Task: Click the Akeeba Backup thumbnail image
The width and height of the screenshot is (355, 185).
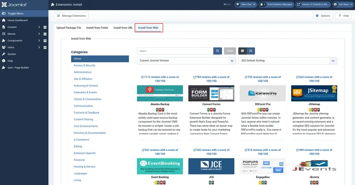Action: coord(160,93)
